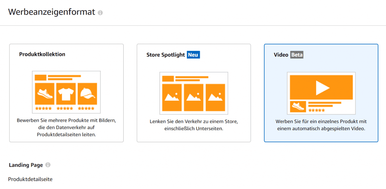The image size is (386, 189).
Task: Click the Store Spotlight title text
Action: (165, 55)
